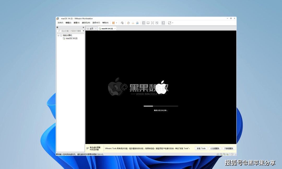Toggle the thumbnail bar view icon
Image resolution: width=282 pixels, height=169 pixels.
(x=148, y=23)
